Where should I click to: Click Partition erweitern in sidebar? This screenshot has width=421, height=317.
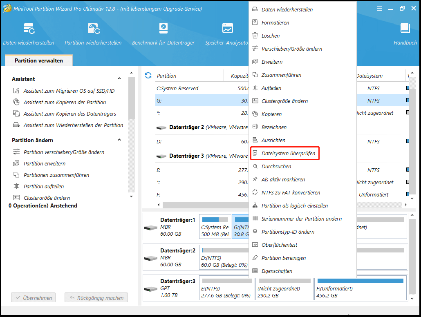tap(45, 163)
